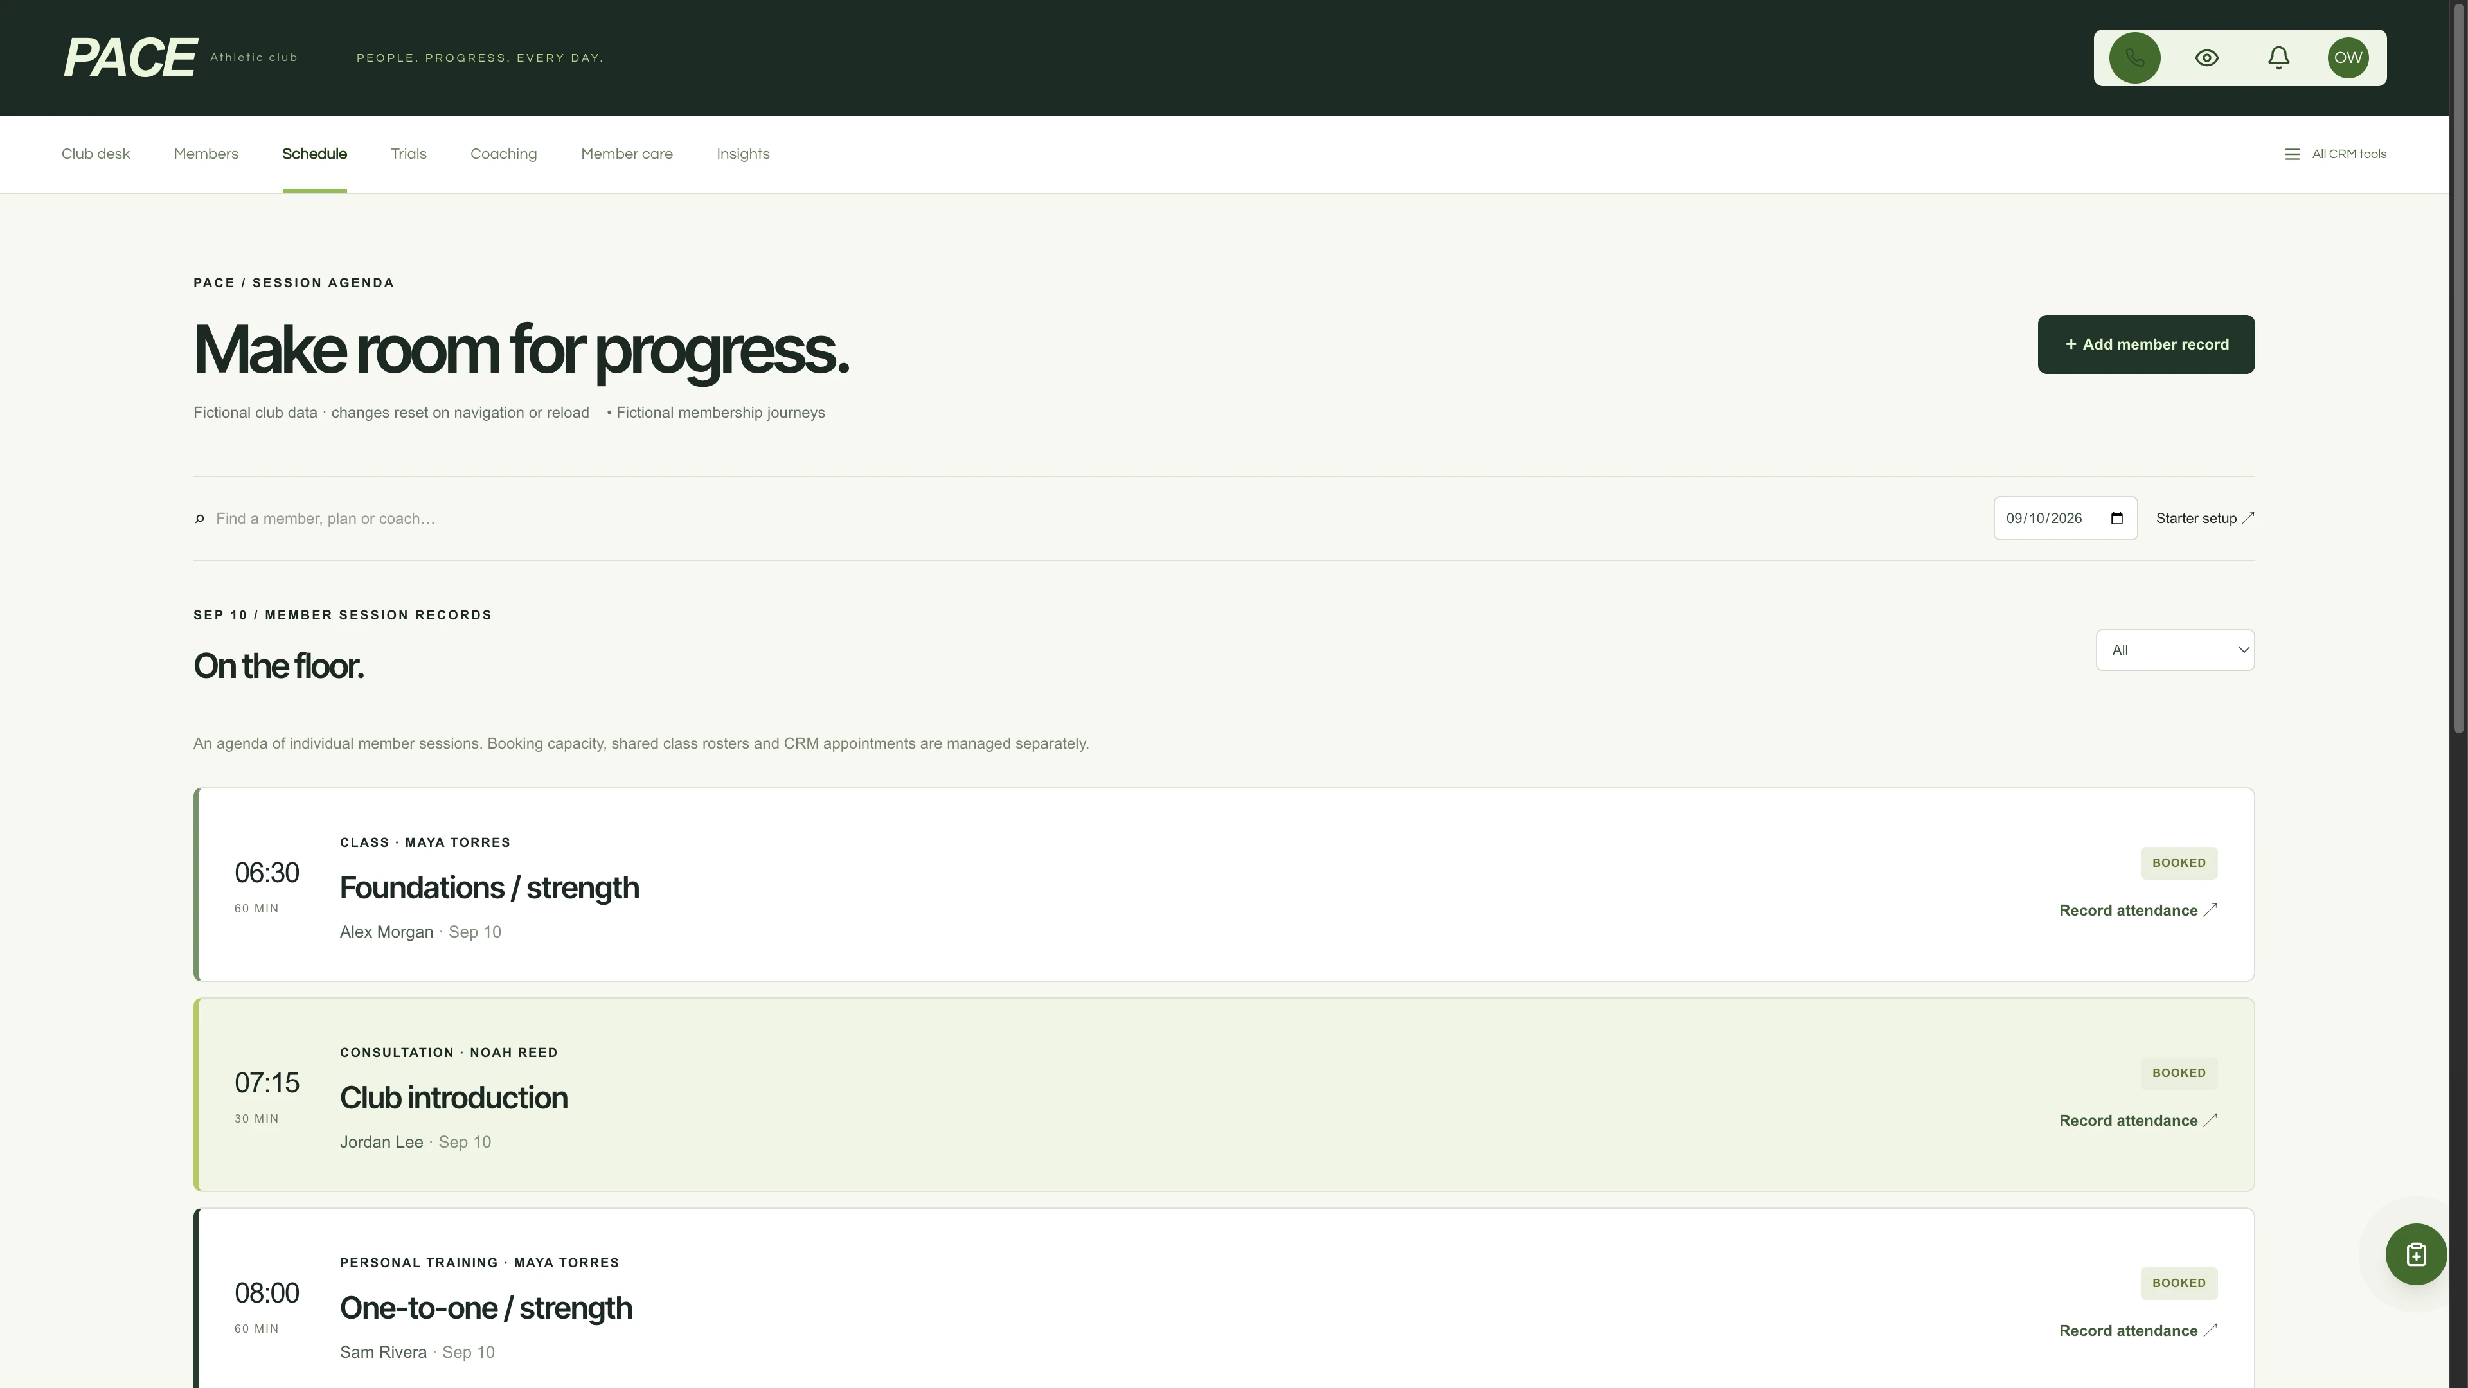
Task: Click the 07:15 session time
Action: coord(266,1082)
